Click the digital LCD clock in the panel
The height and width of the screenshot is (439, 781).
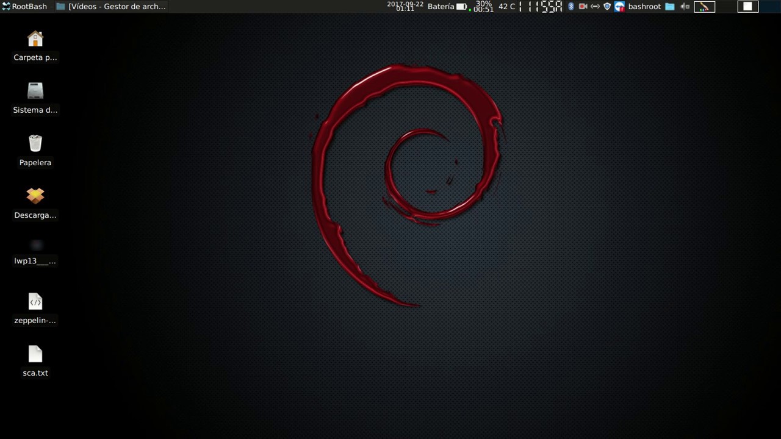pyautogui.click(x=541, y=7)
